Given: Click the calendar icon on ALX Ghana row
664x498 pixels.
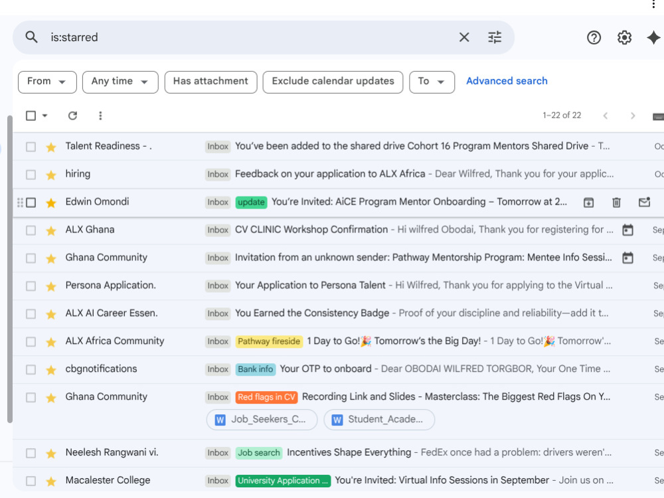Looking at the screenshot, I should [x=627, y=230].
